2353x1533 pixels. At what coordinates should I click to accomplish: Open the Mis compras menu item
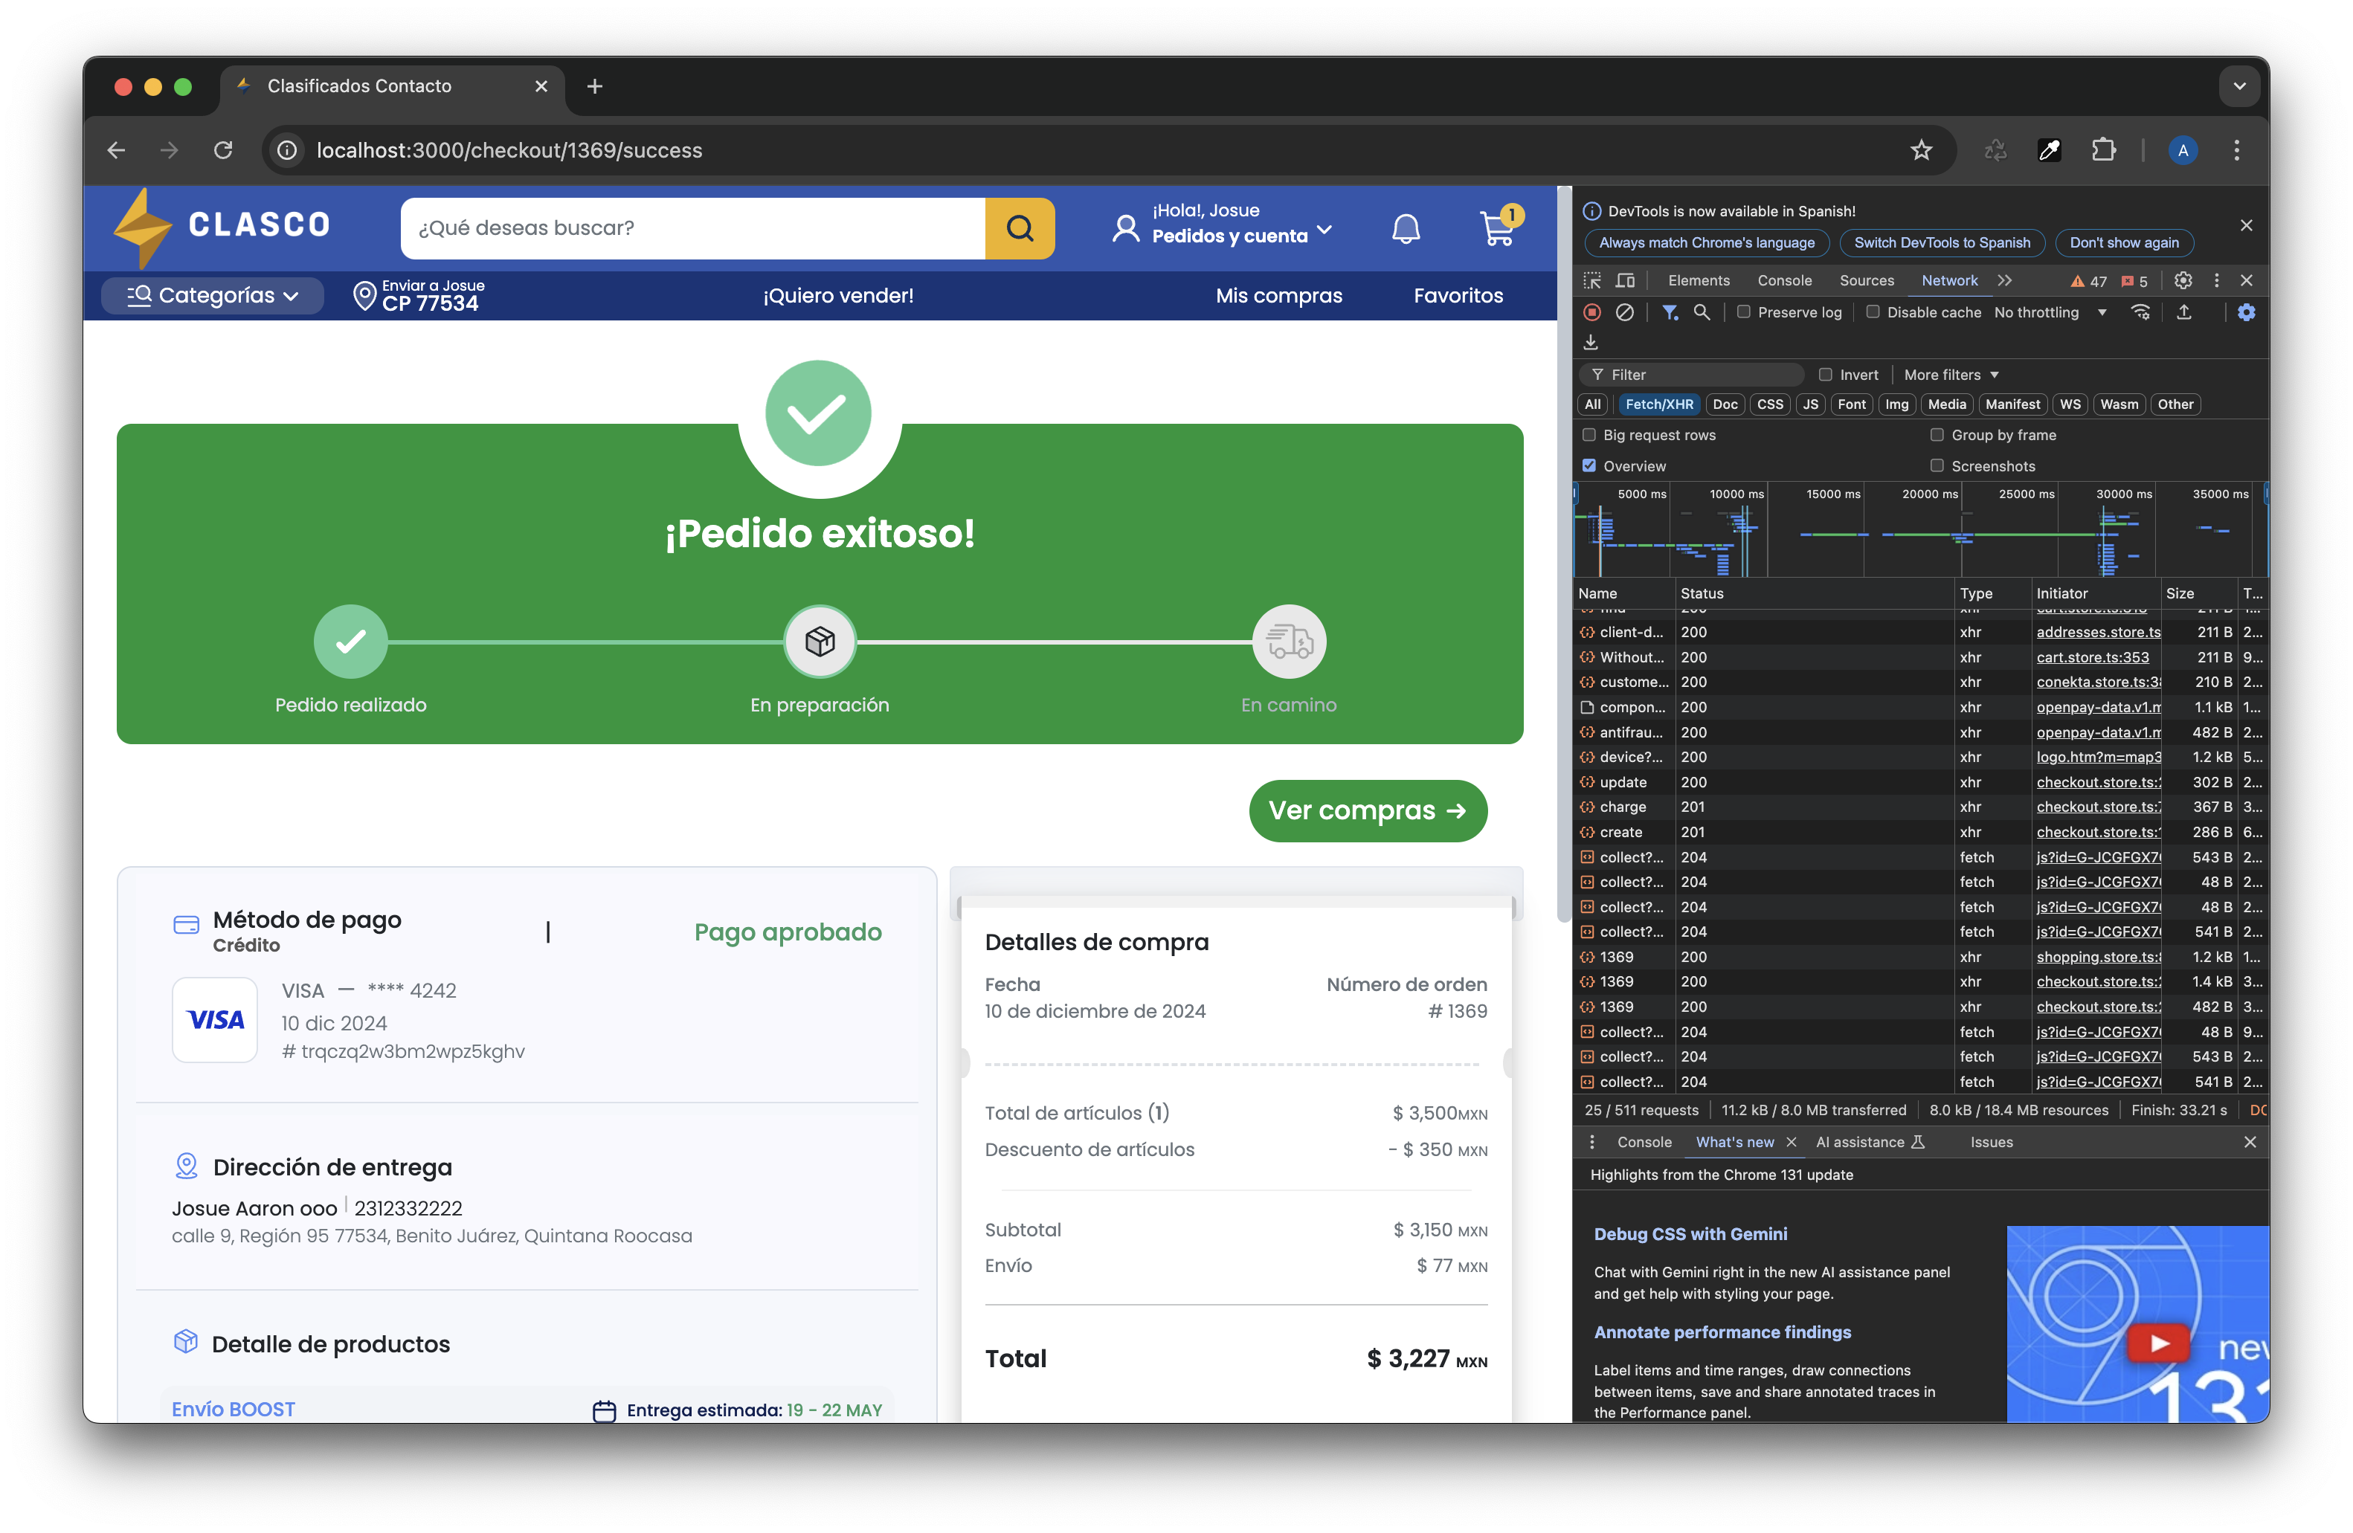click(1278, 296)
